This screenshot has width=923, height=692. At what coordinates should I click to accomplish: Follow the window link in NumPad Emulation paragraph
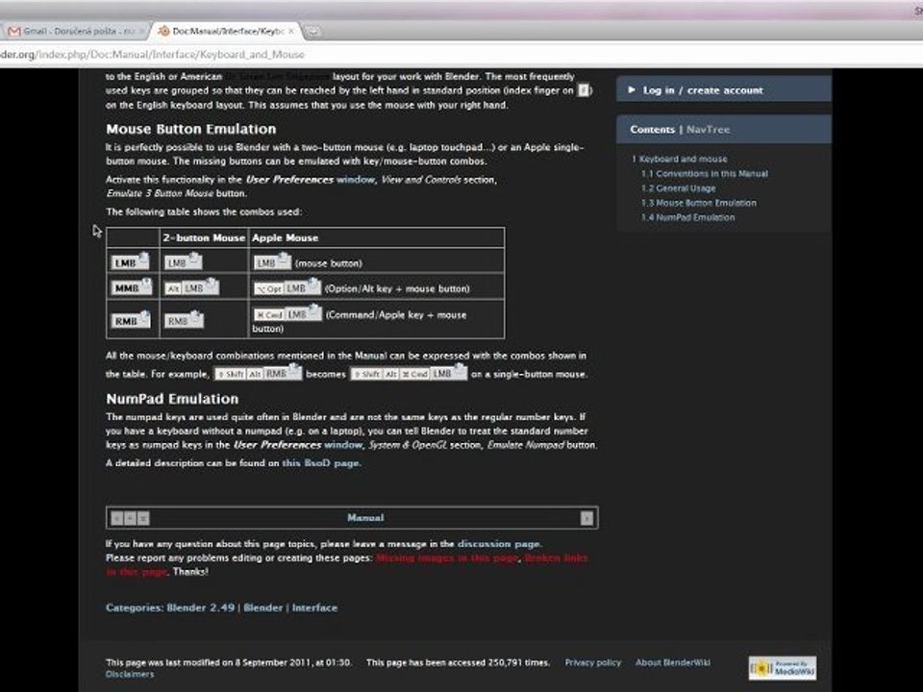coord(343,445)
